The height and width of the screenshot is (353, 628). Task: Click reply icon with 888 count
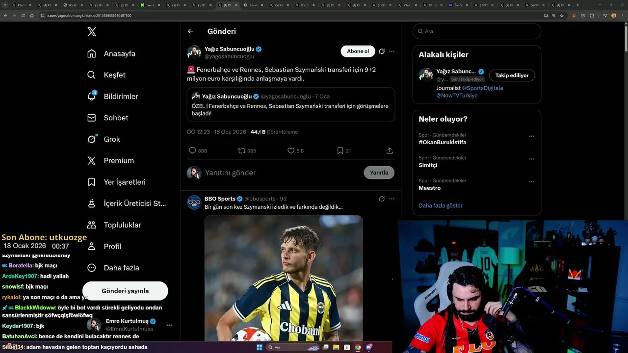pyautogui.click(x=193, y=151)
